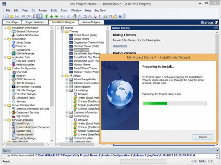Select Classic Theme in the tree
This screenshot has width=221, height=165.
tap(81, 39)
